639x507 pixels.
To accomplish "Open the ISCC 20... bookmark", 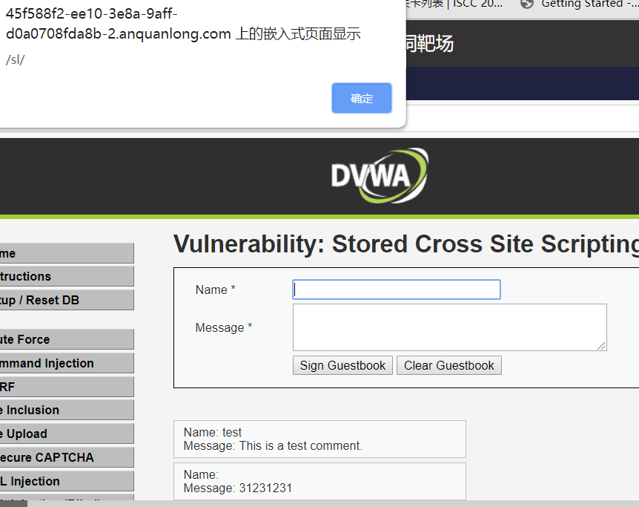I will [454, 4].
